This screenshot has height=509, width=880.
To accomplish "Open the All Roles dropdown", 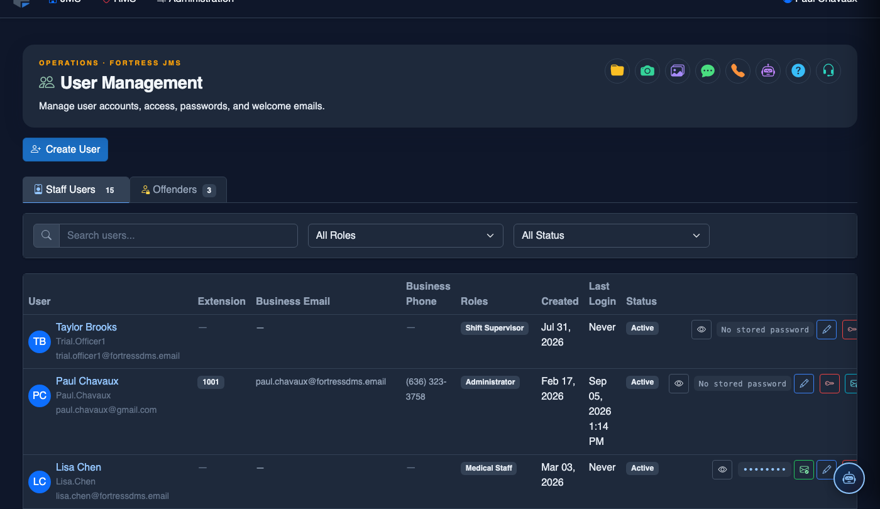I will (405, 236).
